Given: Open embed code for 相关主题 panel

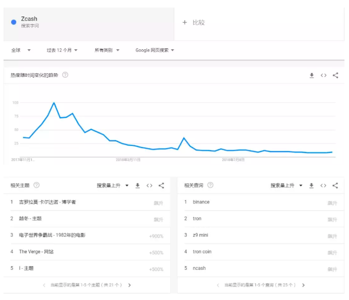Looking at the screenshot, I should [x=150, y=185].
